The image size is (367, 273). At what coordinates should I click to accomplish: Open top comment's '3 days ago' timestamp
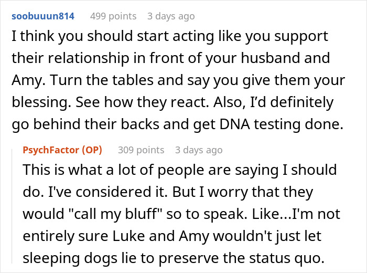170,16
